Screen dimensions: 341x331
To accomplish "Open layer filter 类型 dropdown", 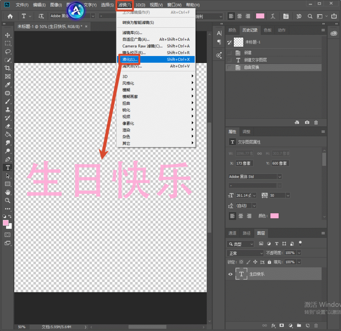I will click(x=240, y=244).
